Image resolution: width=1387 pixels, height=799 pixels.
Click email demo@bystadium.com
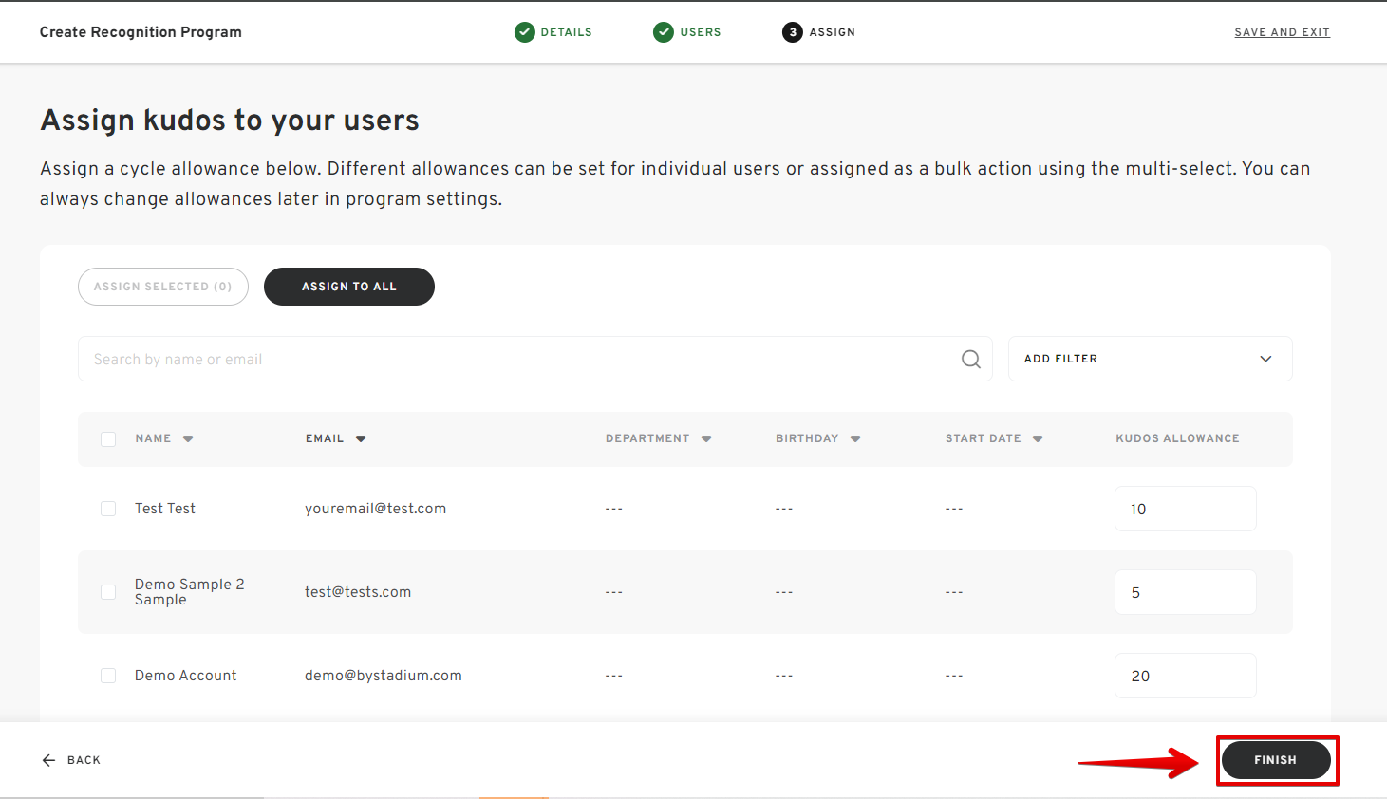(384, 676)
